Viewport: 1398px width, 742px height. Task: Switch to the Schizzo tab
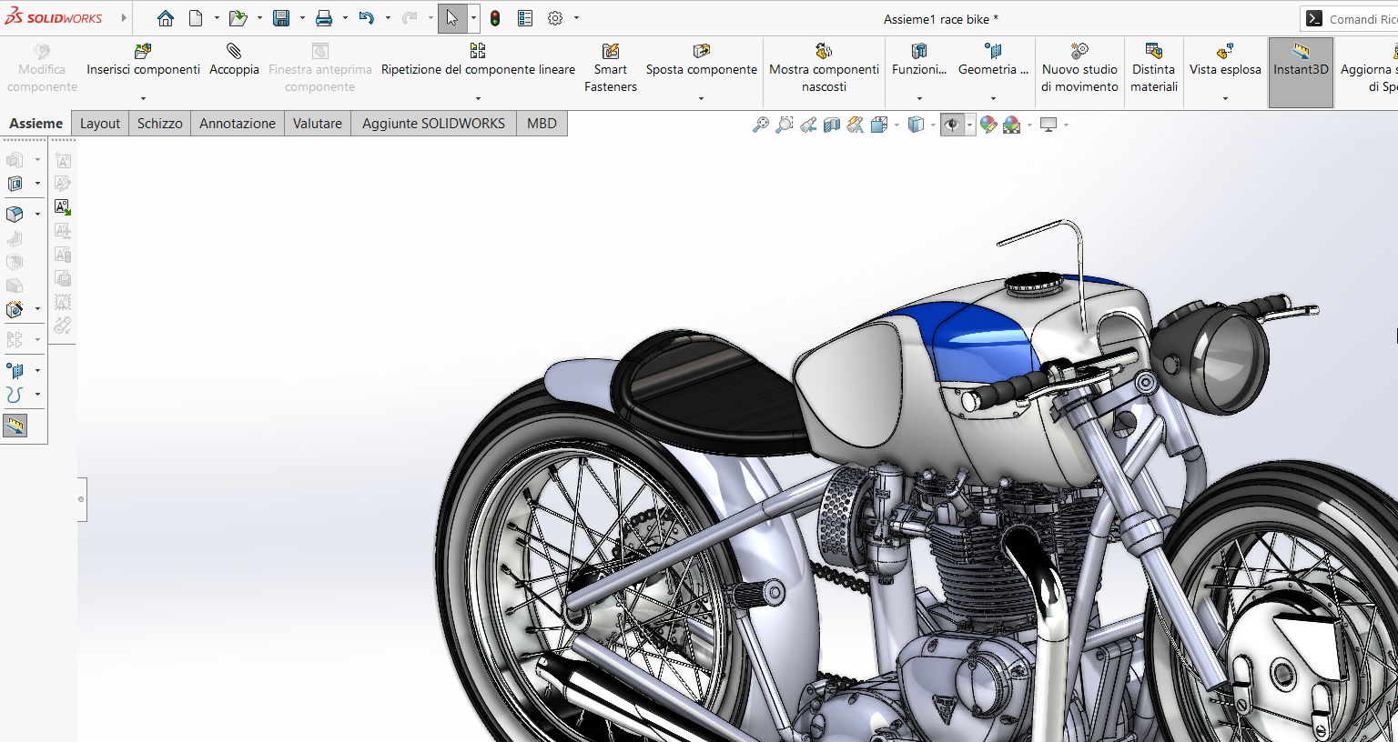coord(159,124)
